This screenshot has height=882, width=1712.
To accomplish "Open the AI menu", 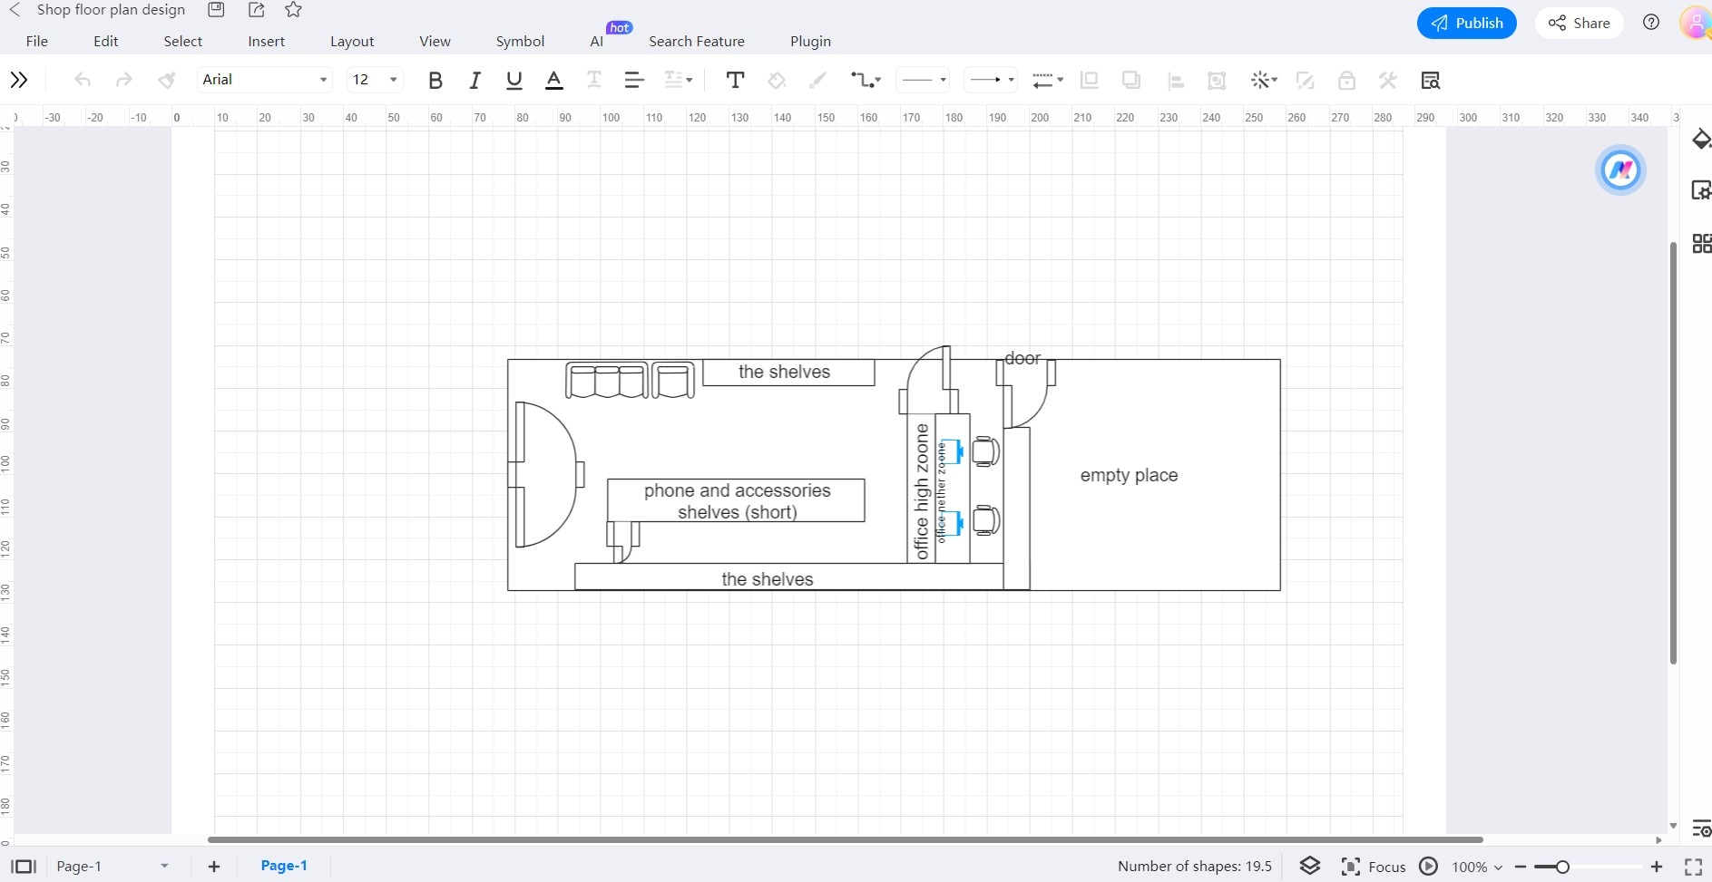I will coord(597,41).
